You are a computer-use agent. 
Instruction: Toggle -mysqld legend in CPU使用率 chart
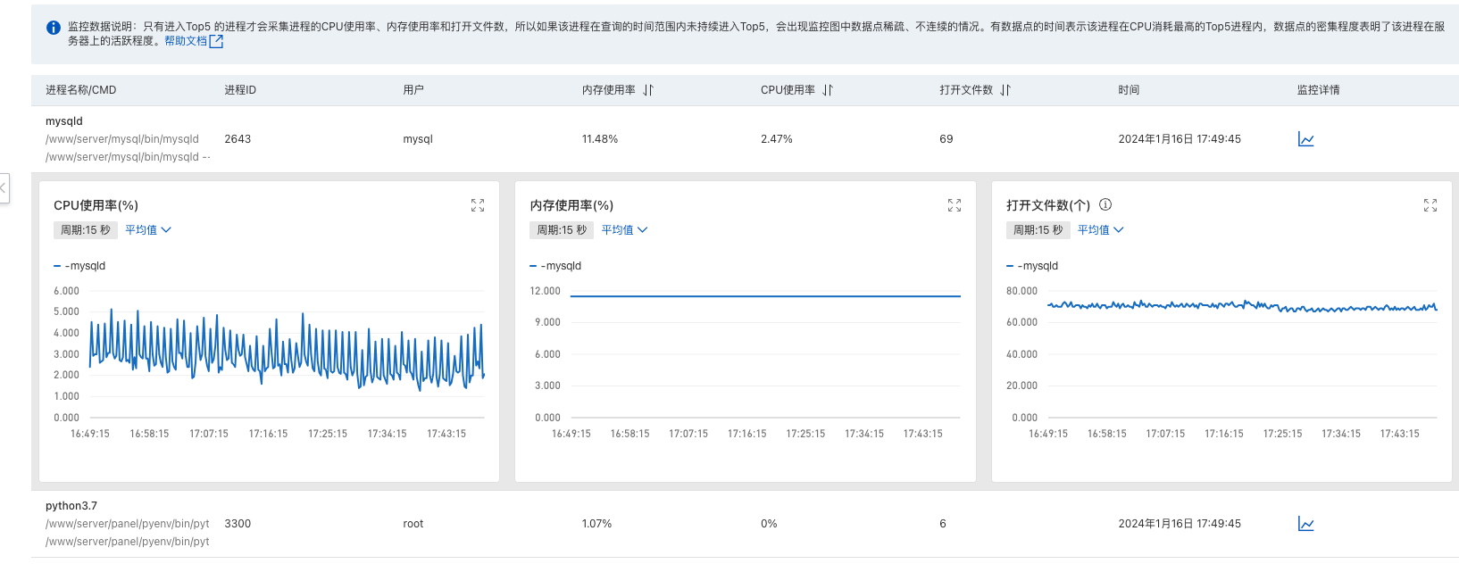(x=79, y=266)
